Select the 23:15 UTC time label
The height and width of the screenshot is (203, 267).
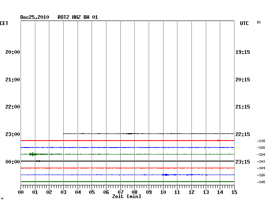pos(243,161)
